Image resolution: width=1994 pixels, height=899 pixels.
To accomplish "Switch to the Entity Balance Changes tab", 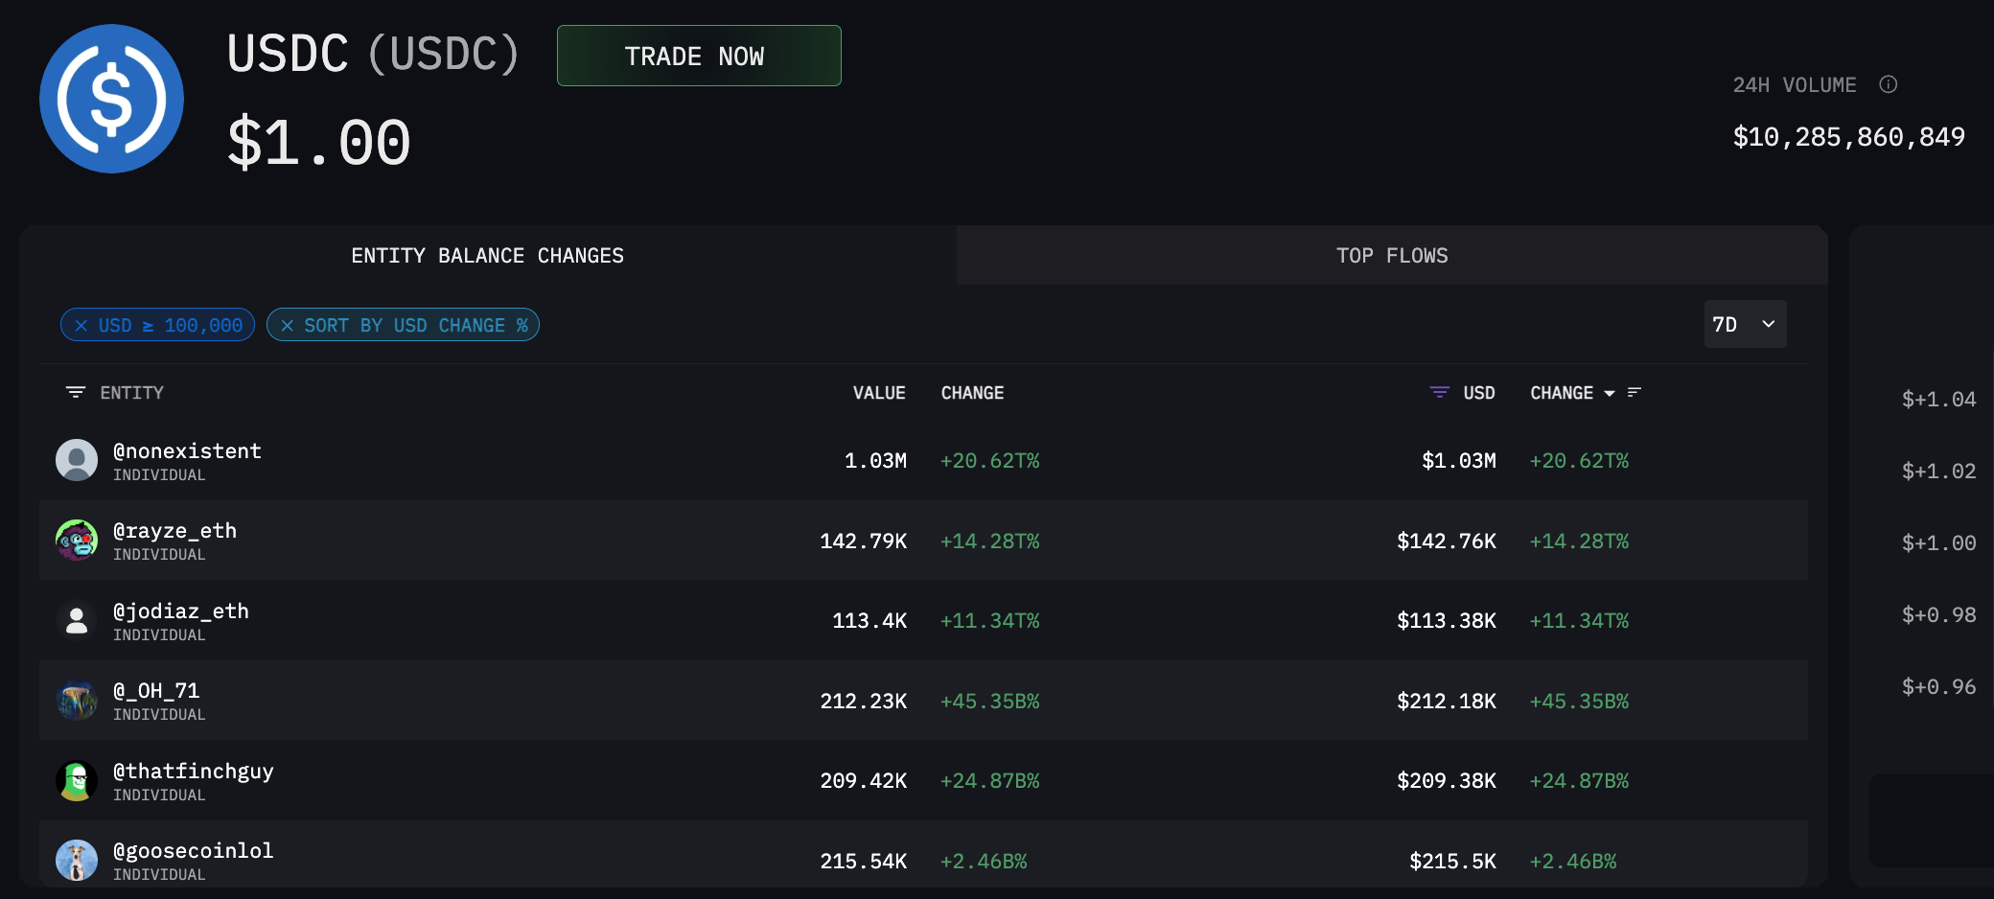I will [x=488, y=256].
